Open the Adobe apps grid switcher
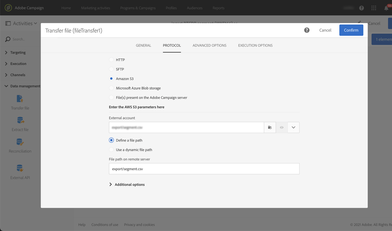Screen dimensions: 392x231 tap(374, 8)
